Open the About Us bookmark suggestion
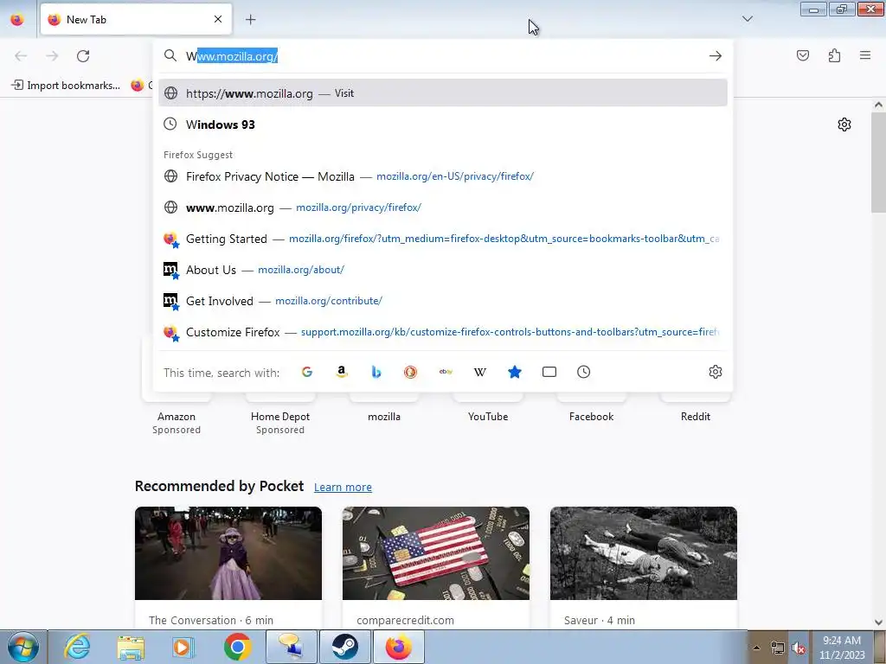The height and width of the screenshot is (664, 886). [442, 270]
